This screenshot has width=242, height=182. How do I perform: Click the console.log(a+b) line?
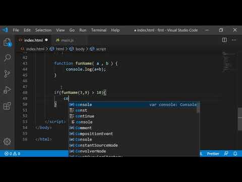tap(86, 69)
